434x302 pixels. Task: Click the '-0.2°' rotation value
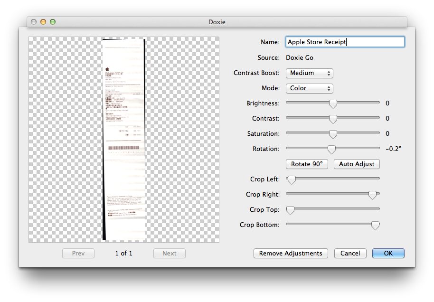393,149
